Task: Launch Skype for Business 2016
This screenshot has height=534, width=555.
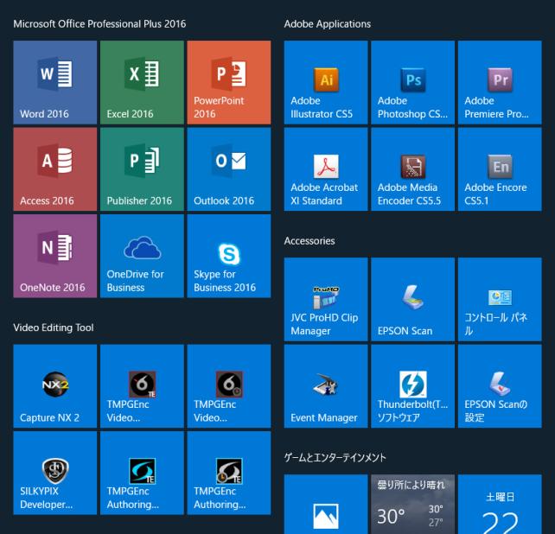Action: pos(229,256)
